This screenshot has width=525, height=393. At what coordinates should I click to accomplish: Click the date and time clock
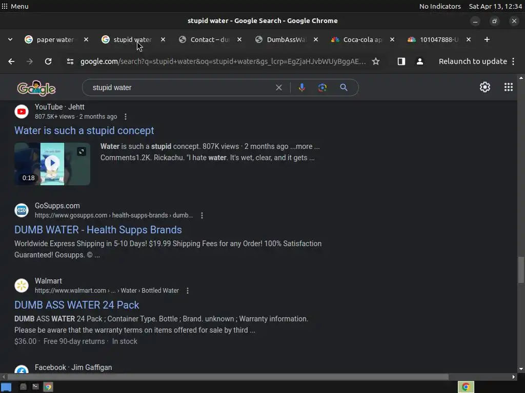point(495,6)
